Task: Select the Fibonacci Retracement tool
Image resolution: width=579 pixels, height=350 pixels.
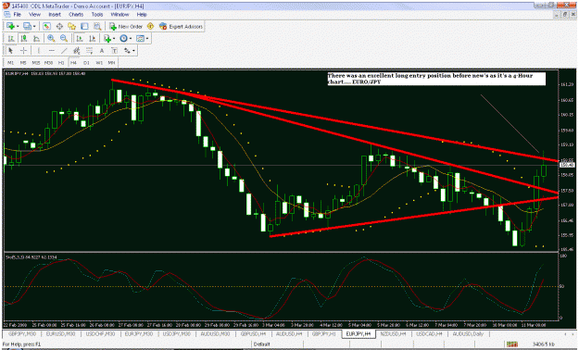Action: coord(89,51)
